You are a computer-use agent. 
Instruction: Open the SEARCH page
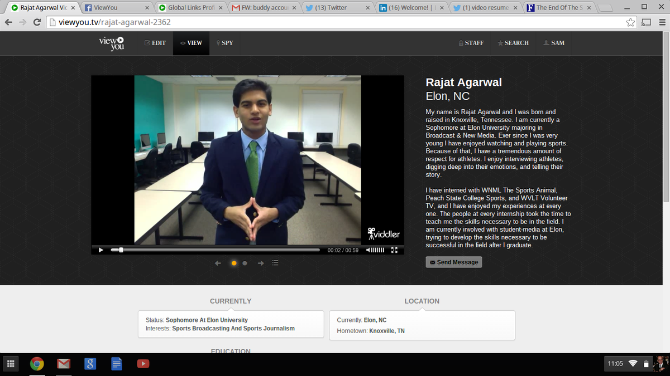tap(513, 43)
